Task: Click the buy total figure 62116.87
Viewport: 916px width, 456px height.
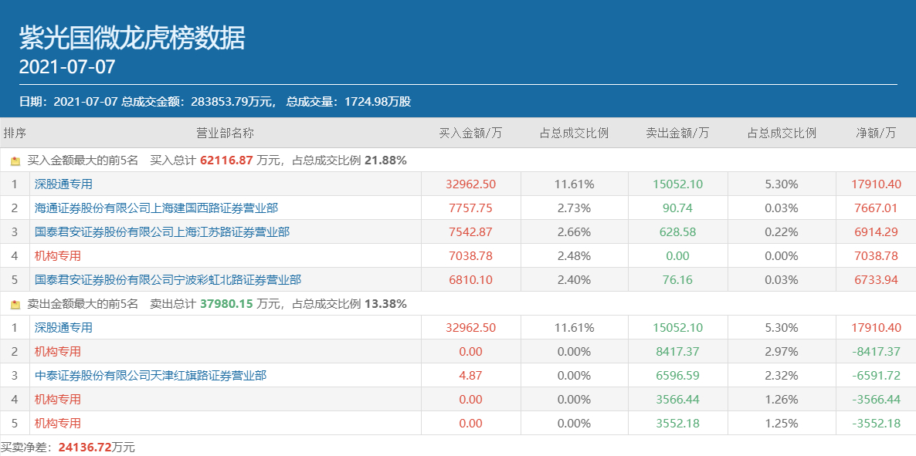Action: pos(226,160)
